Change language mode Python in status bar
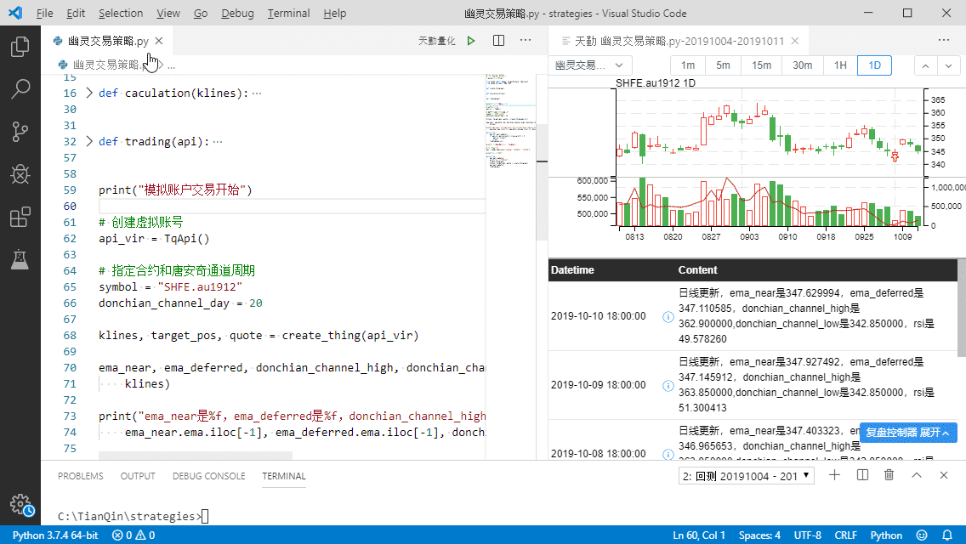966x544 pixels. coord(887,535)
